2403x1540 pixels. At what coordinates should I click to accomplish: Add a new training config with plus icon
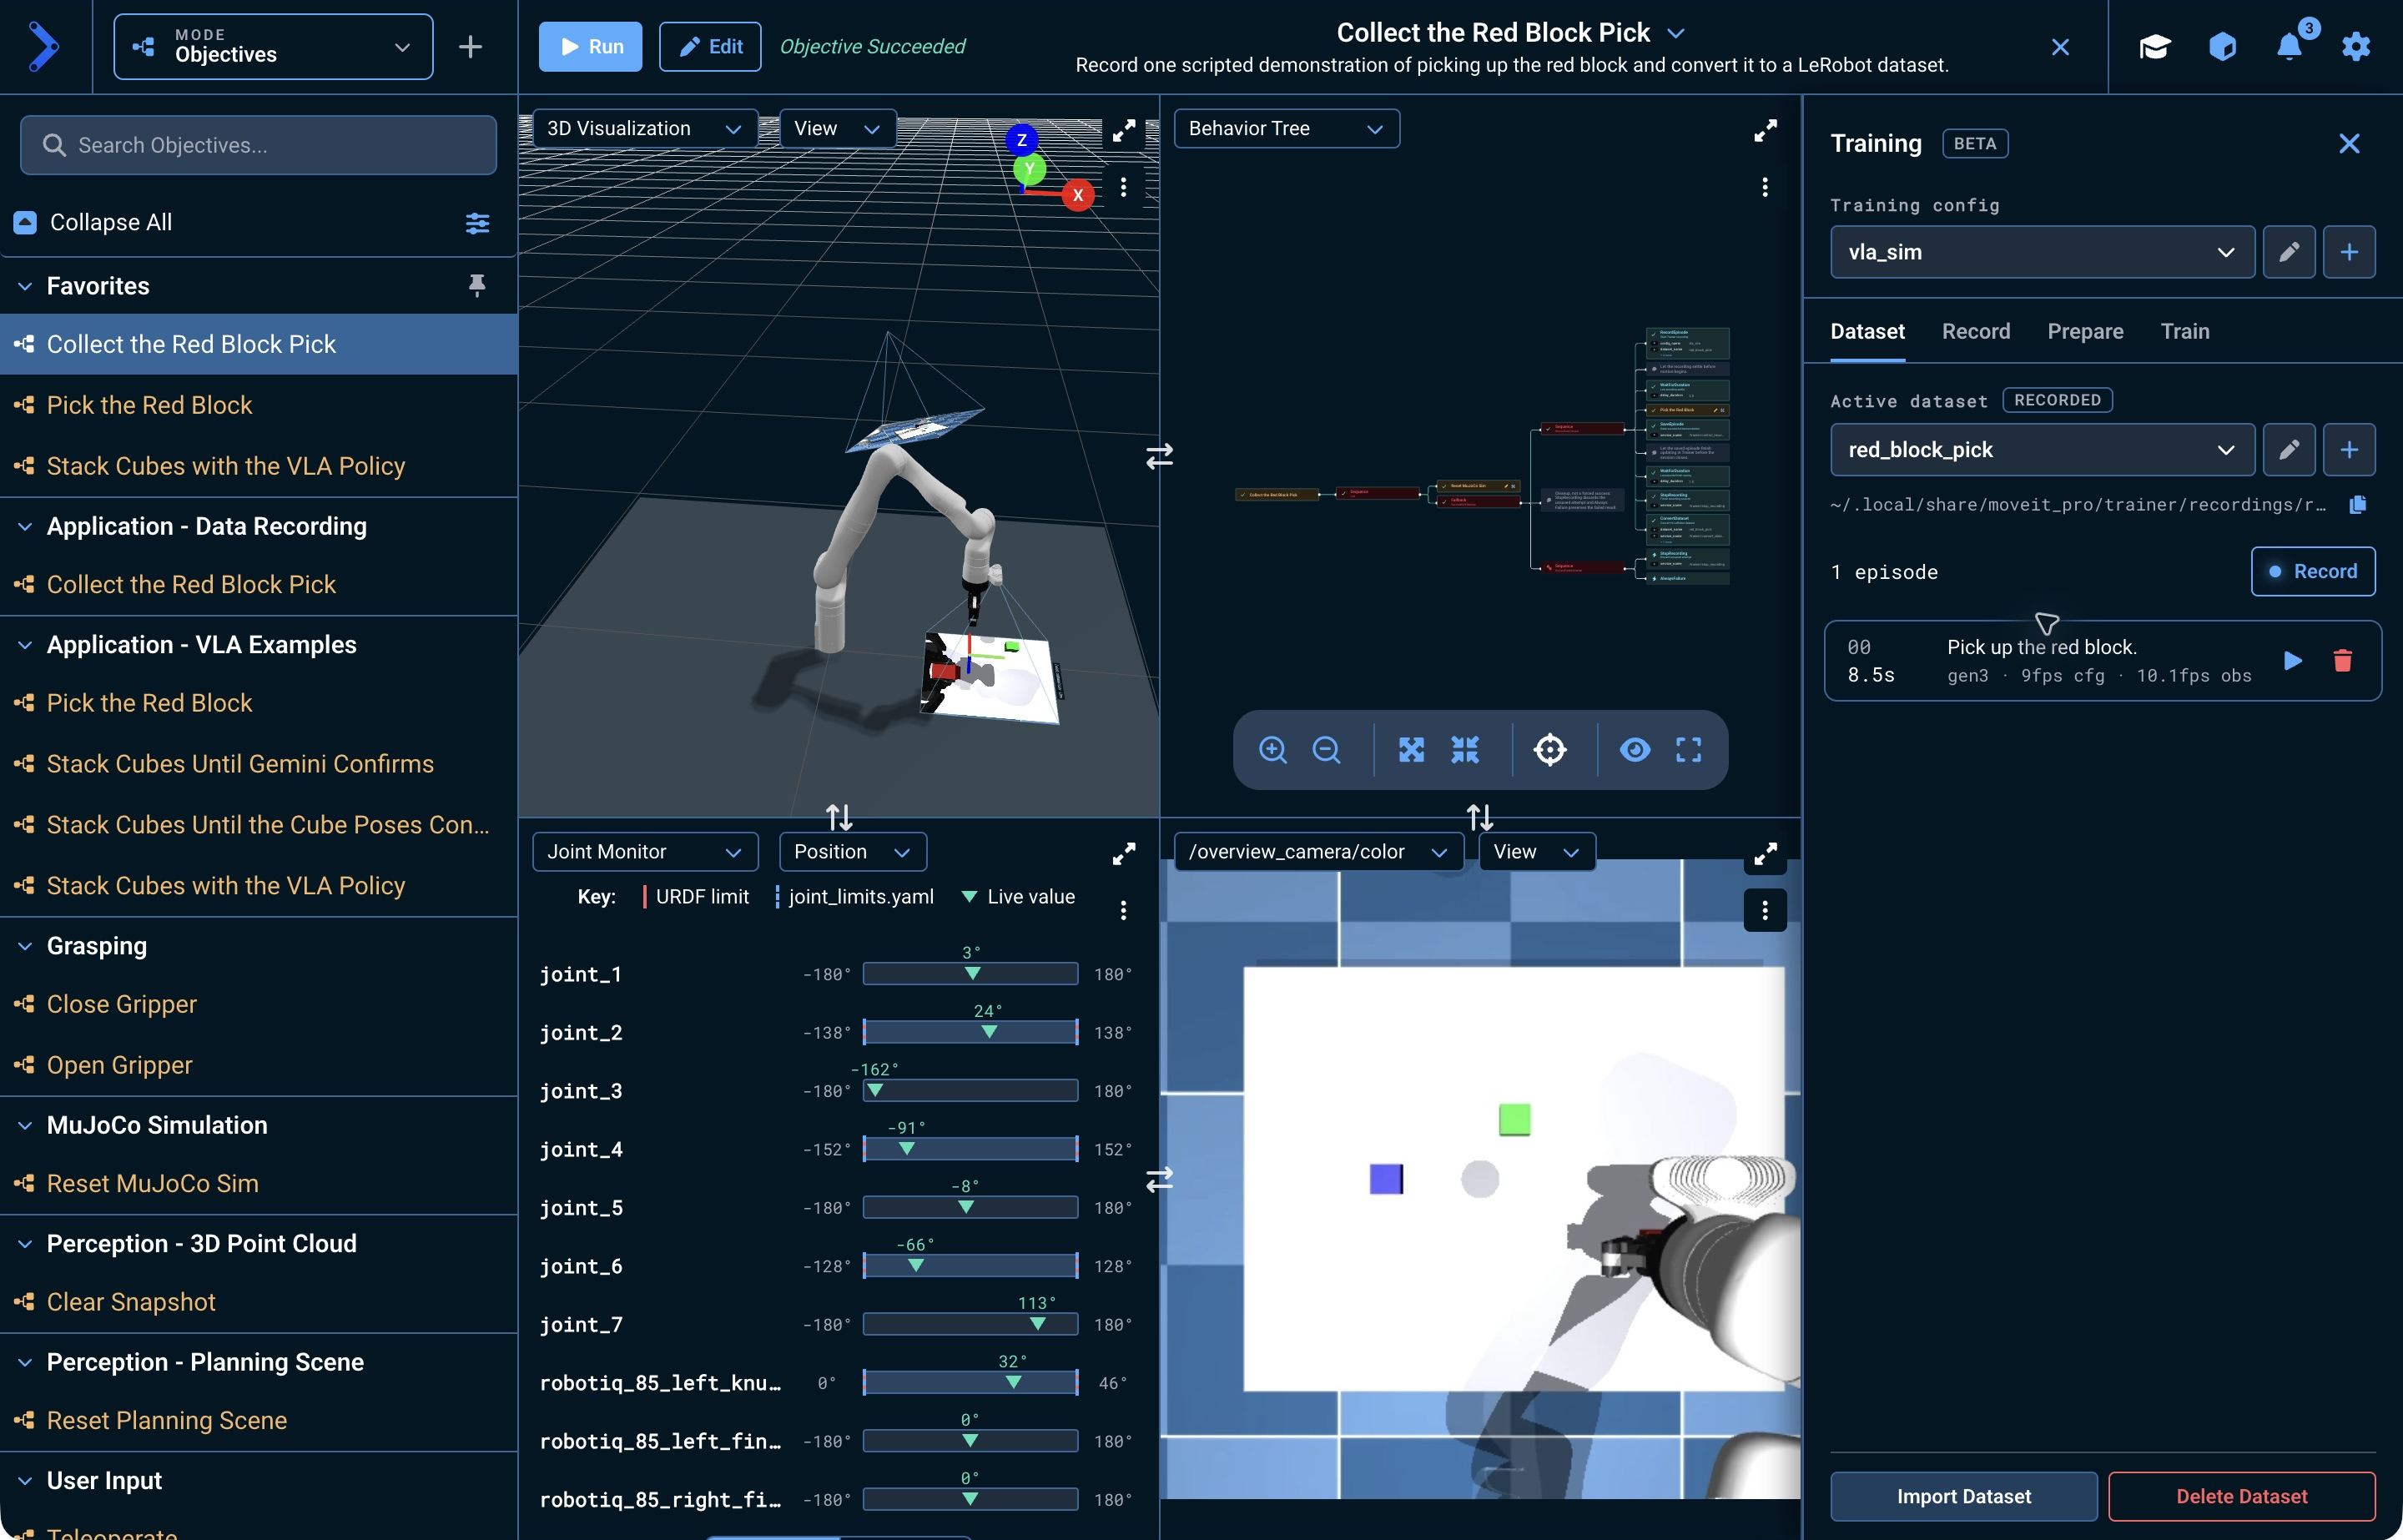[x=2349, y=252]
